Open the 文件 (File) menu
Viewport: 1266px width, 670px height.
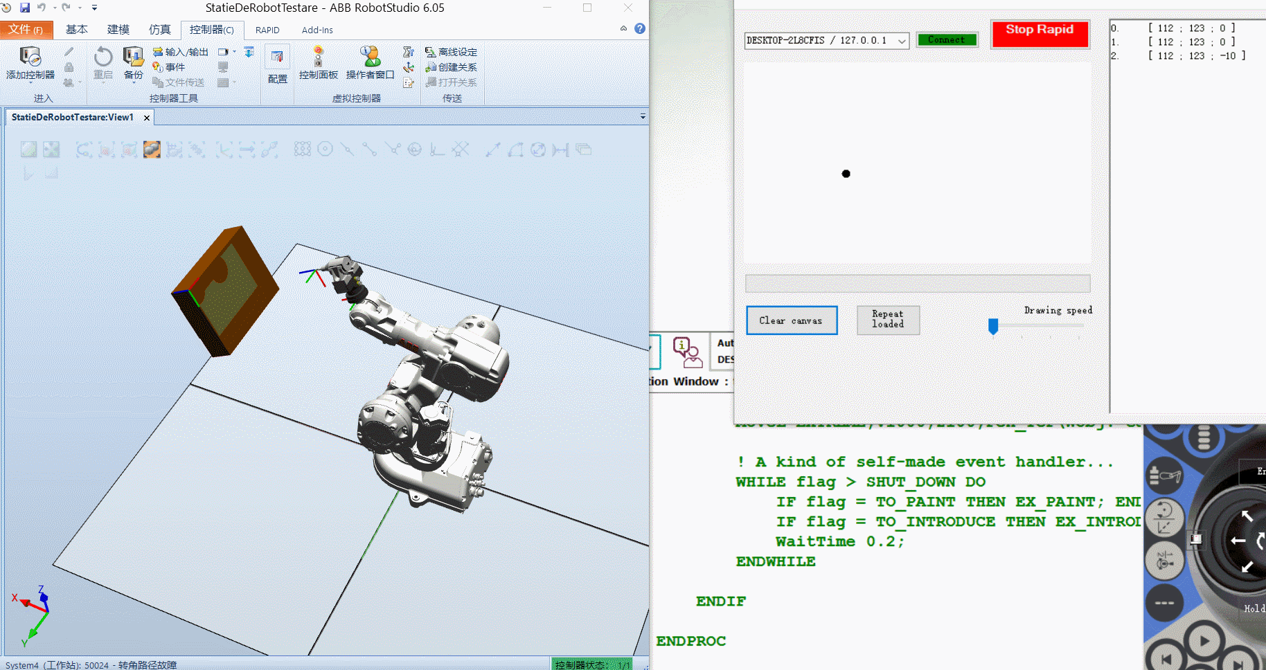tap(26, 30)
